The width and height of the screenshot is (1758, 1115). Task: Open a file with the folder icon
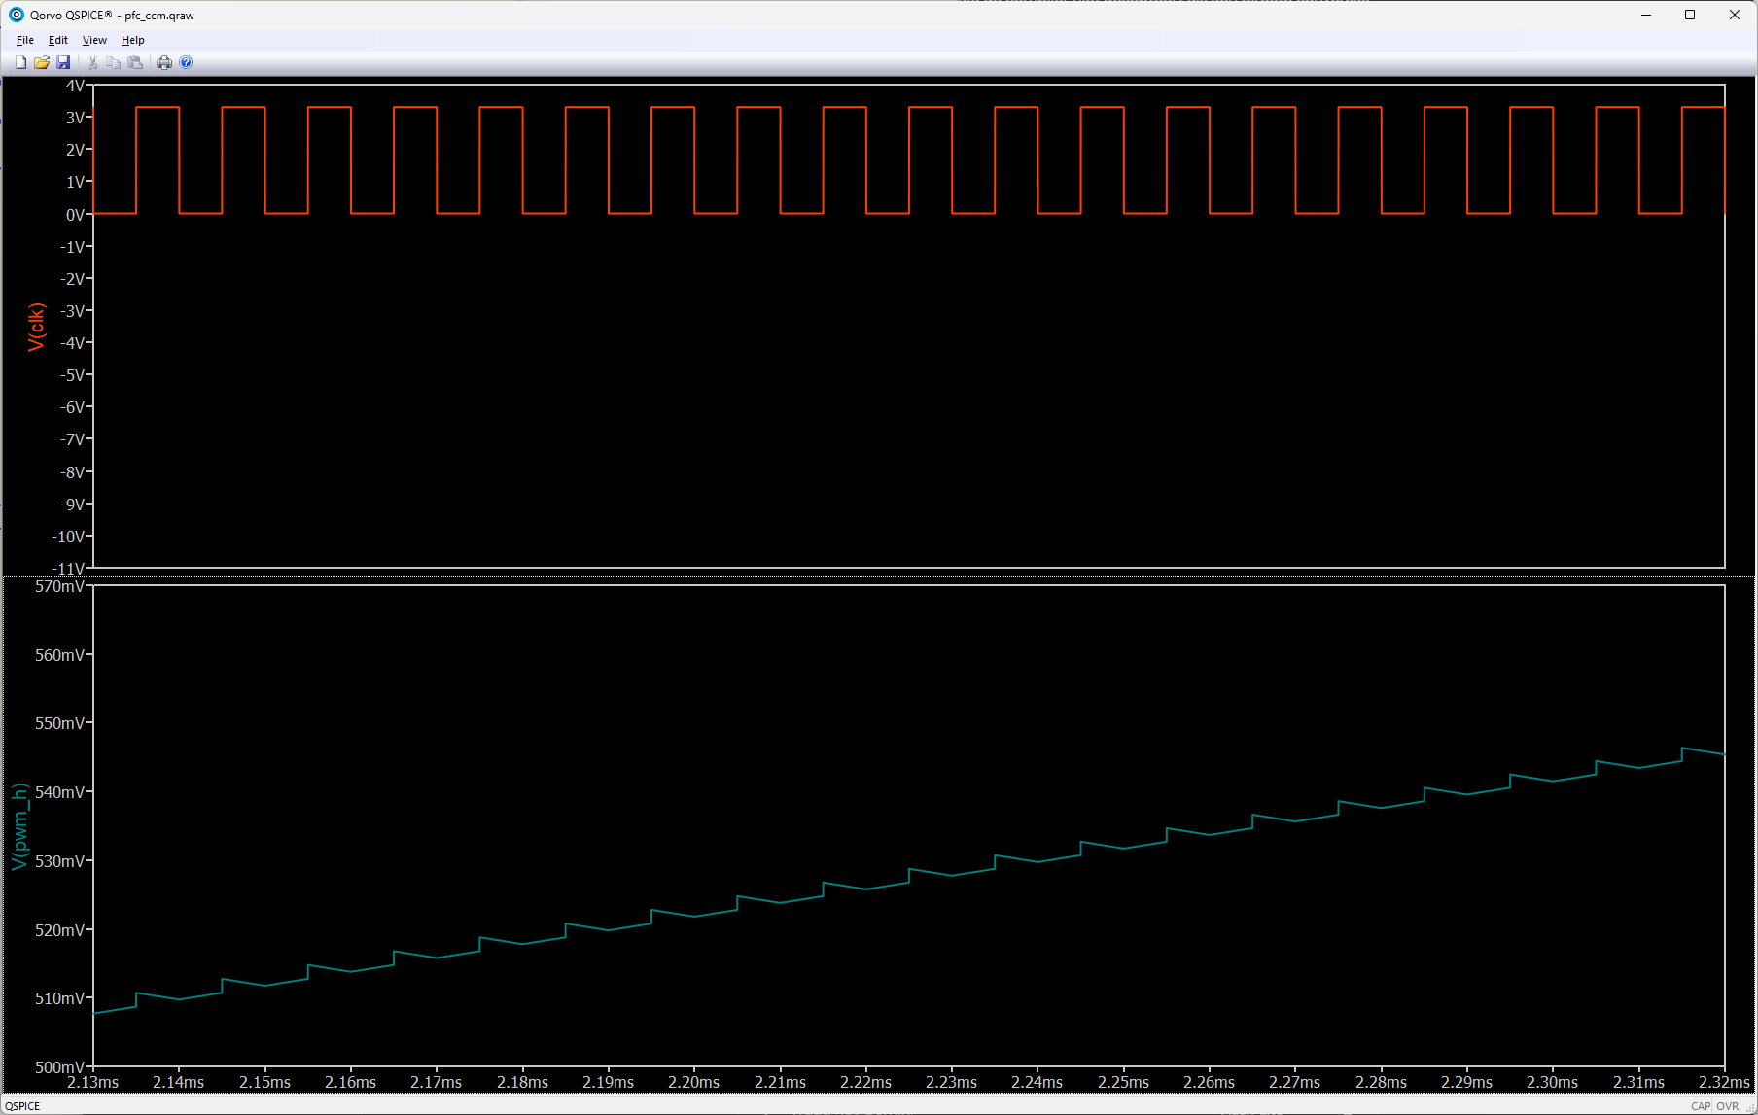(x=42, y=62)
